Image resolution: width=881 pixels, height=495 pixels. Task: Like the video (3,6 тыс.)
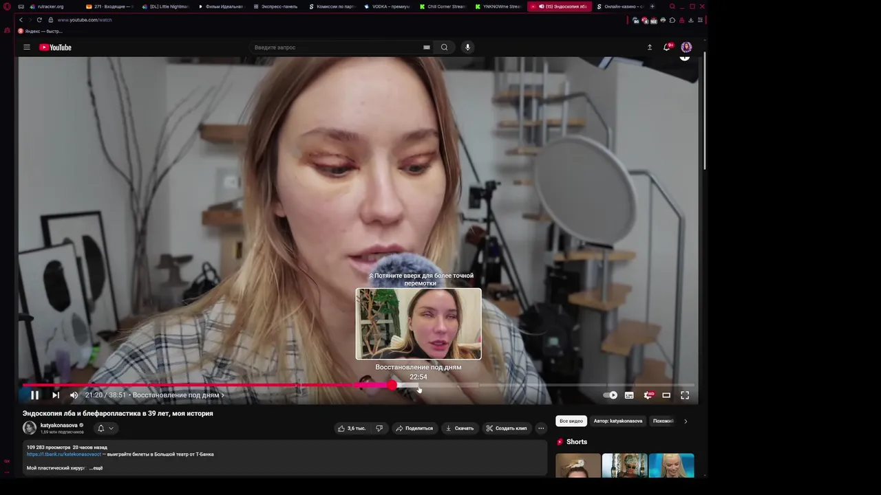pos(351,428)
